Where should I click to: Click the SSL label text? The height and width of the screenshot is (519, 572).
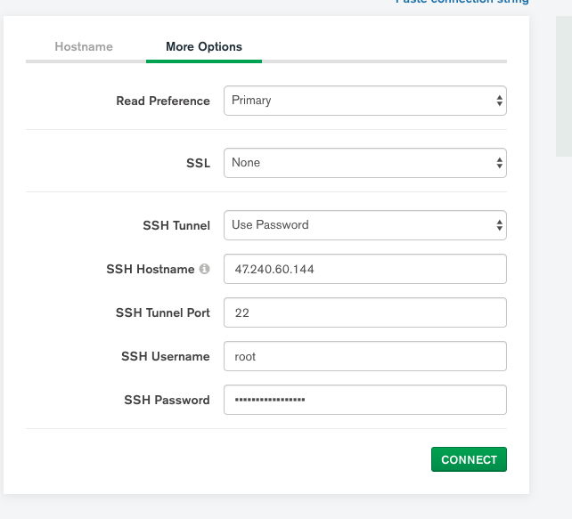point(198,164)
